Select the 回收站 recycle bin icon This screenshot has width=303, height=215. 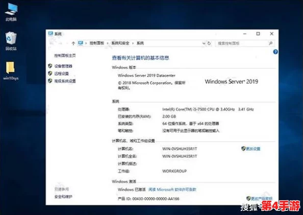(x=11, y=41)
